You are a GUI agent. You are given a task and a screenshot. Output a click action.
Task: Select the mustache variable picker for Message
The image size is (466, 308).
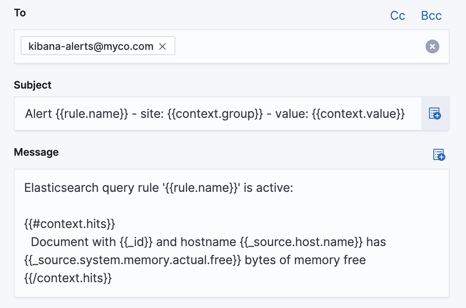tap(438, 155)
